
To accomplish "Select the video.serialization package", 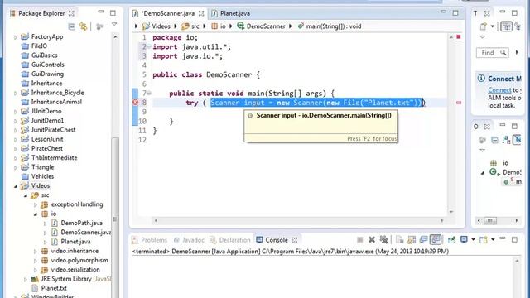I will 70,270.
